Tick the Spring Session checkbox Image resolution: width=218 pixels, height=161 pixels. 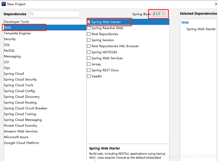(x=89, y=40)
